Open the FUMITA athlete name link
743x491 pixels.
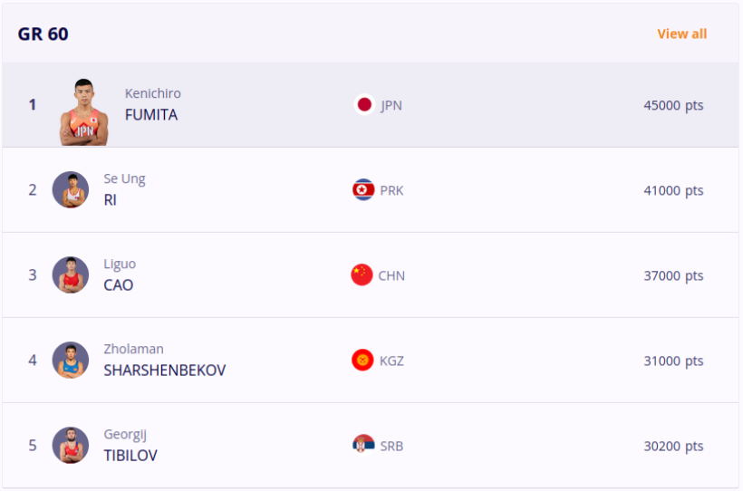tap(151, 115)
